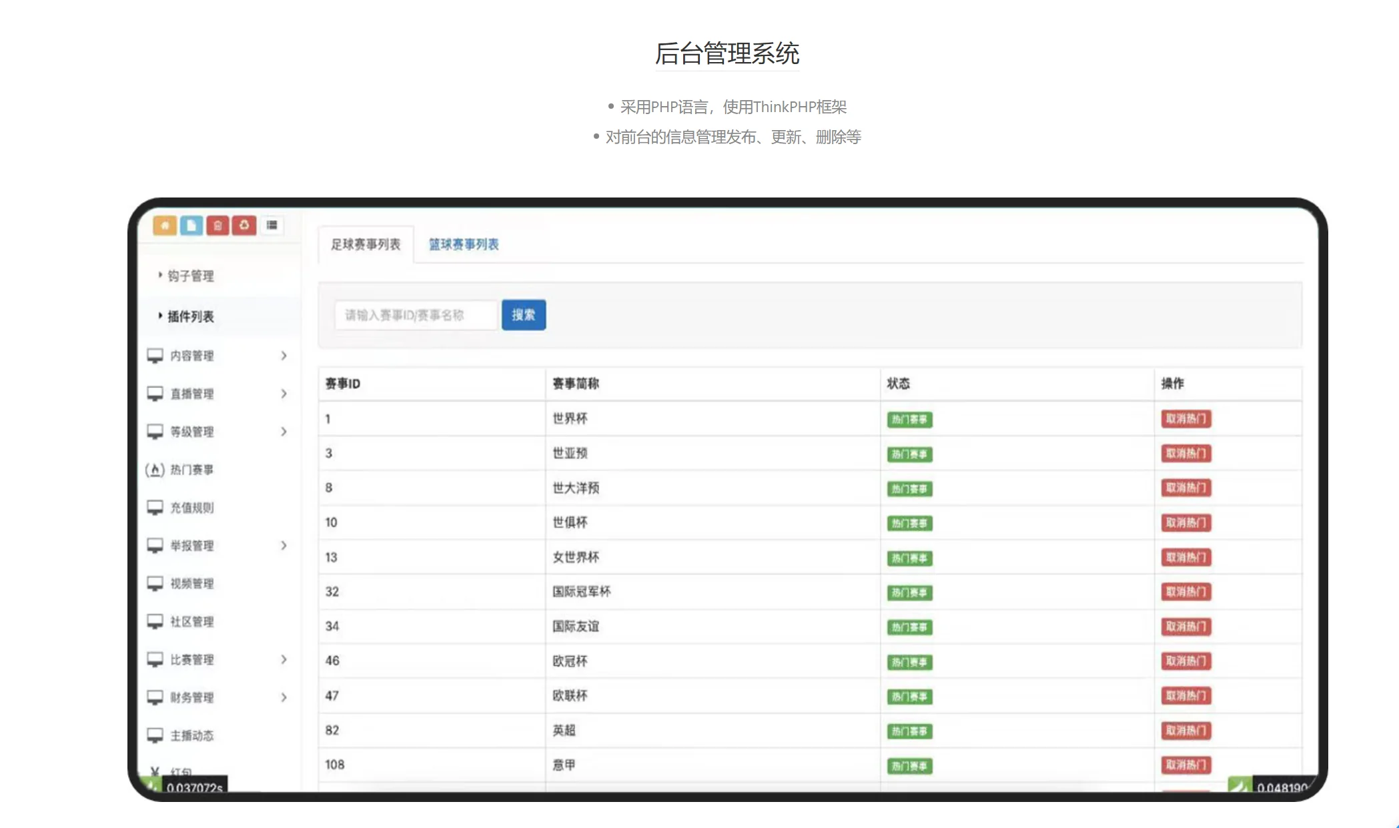Click the blue 搜索 button
Image resolution: width=1399 pixels, height=828 pixels.
523,315
